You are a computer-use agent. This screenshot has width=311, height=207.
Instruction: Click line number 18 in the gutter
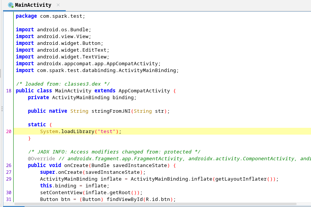9,91
